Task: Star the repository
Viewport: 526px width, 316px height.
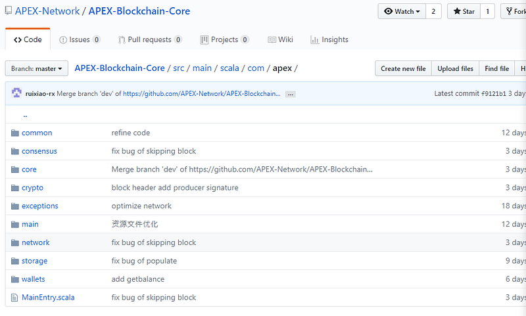Action: 463,11
